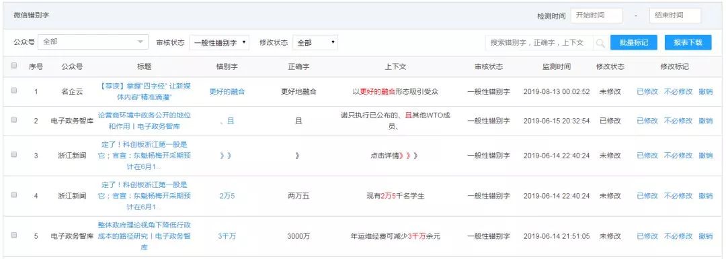Click typo link 》》 in row 3
726x259 pixels.
click(226, 156)
